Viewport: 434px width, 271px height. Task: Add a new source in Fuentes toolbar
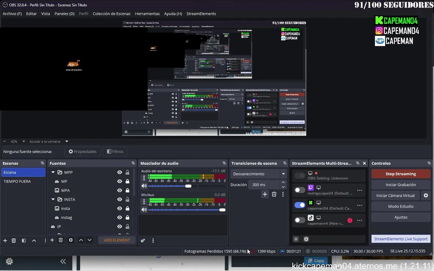(52, 240)
